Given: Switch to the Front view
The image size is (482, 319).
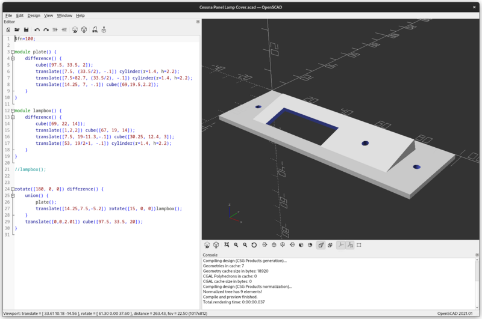Looking at the screenshot, I should [301, 245].
